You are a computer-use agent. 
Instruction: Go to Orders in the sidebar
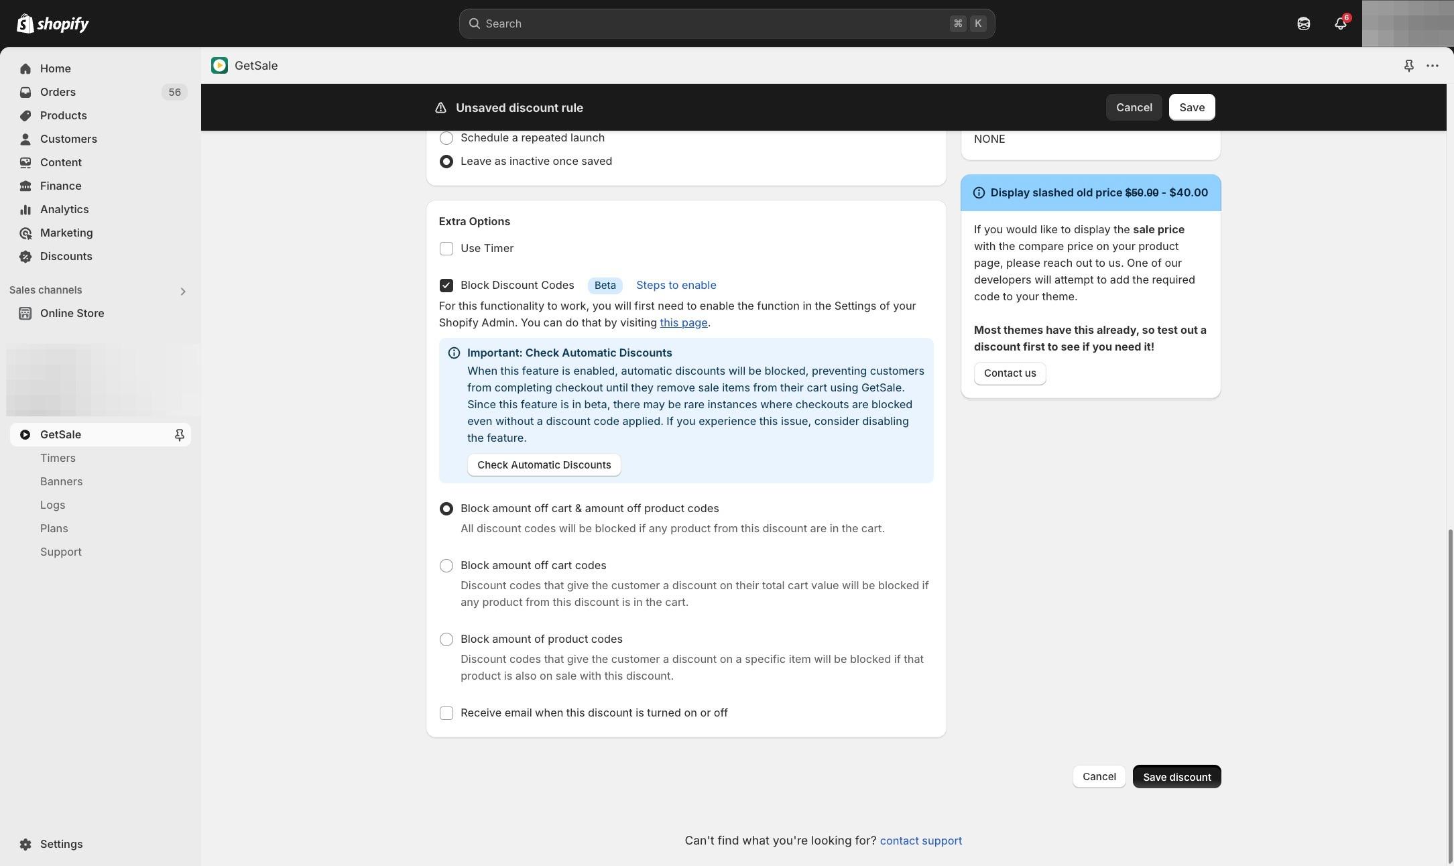click(x=58, y=92)
